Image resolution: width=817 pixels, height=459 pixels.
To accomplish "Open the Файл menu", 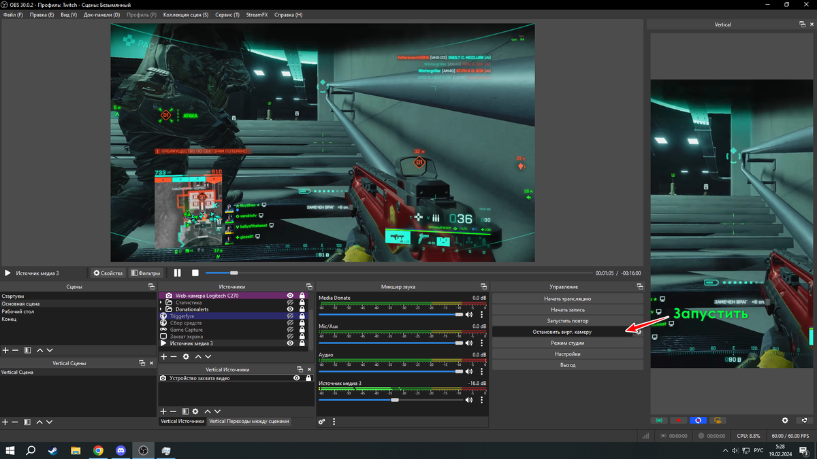I will pos(13,14).
